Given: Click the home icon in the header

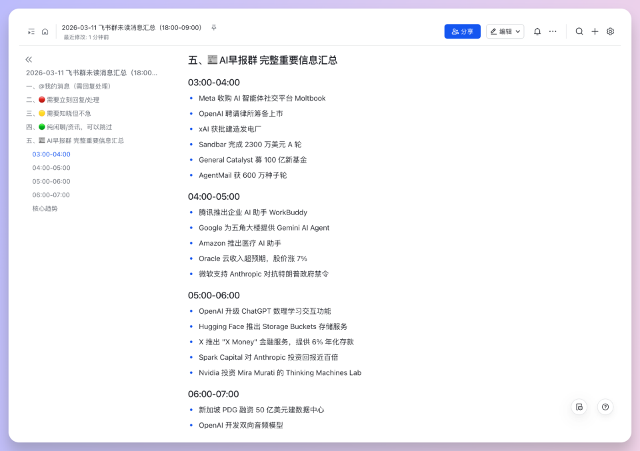Looking at the screenshot, I should 45,31.
